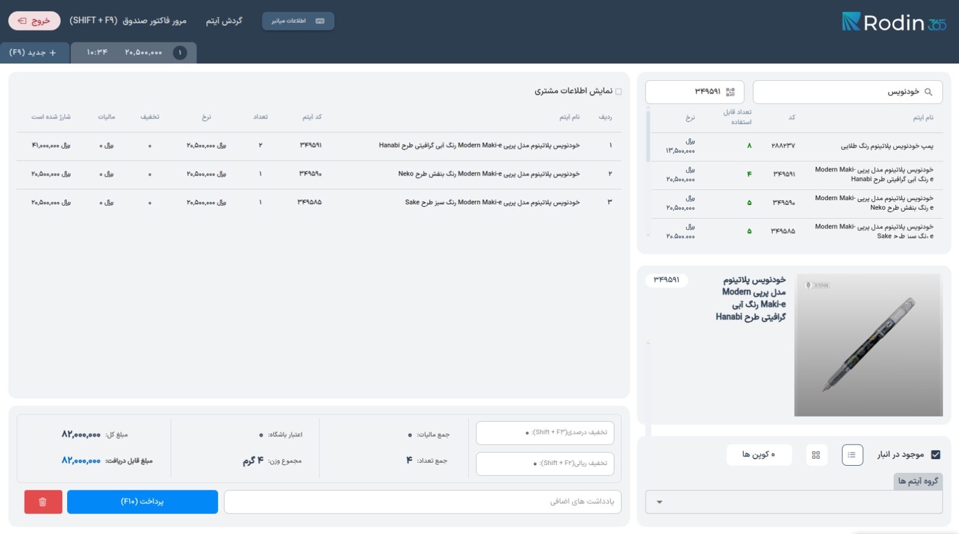
Task: Click code ۲۸۸۲۳۷ in search results
Action: 783,146
